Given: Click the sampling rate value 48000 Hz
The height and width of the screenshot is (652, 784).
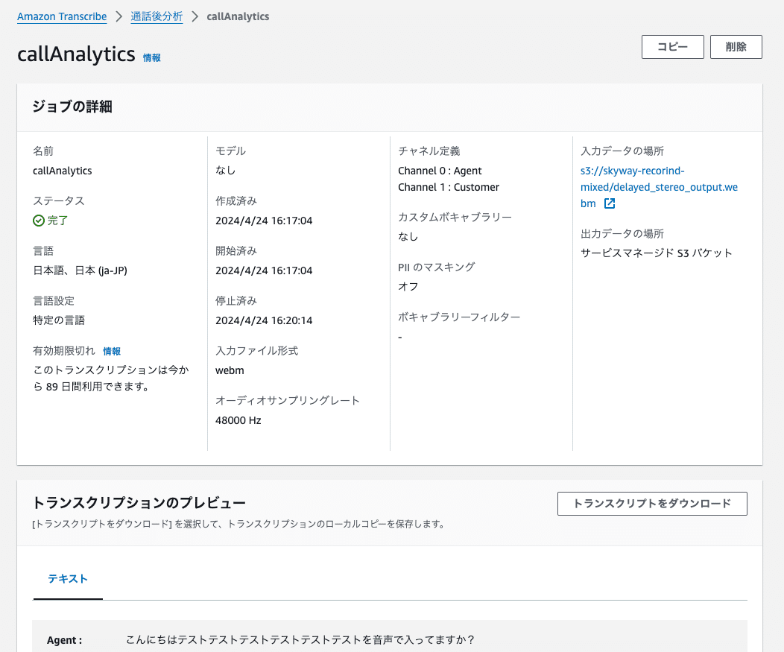Looking at the screenshot, I should coord(238,420).
